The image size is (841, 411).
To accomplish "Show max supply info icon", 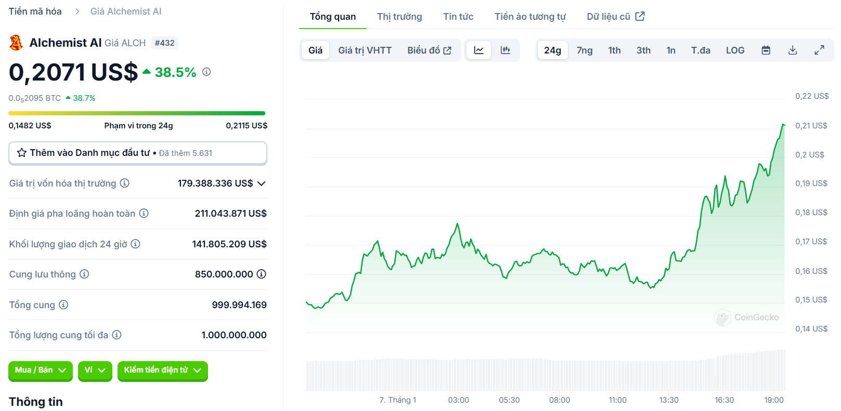I will pyautogui.click(x=117, y=335).
